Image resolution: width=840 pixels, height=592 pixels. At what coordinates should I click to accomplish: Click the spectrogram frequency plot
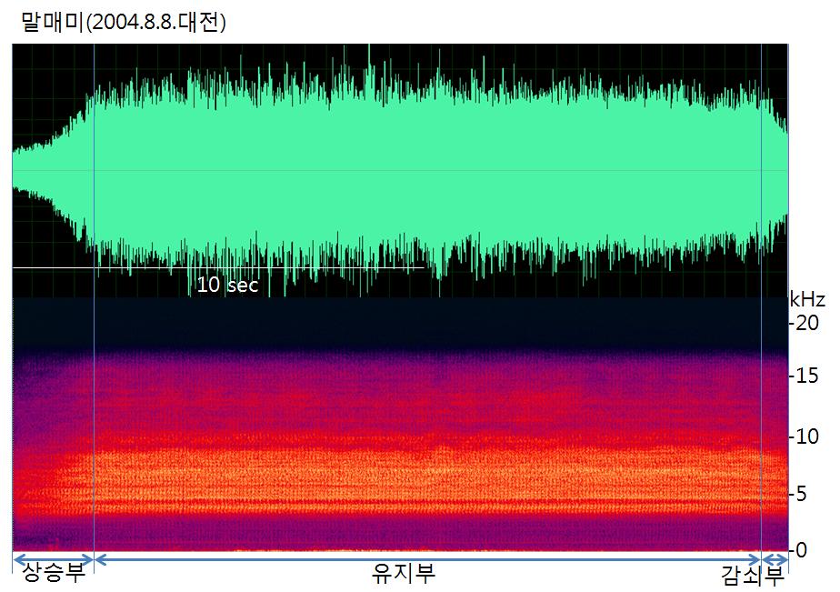[x=400, y=425]
